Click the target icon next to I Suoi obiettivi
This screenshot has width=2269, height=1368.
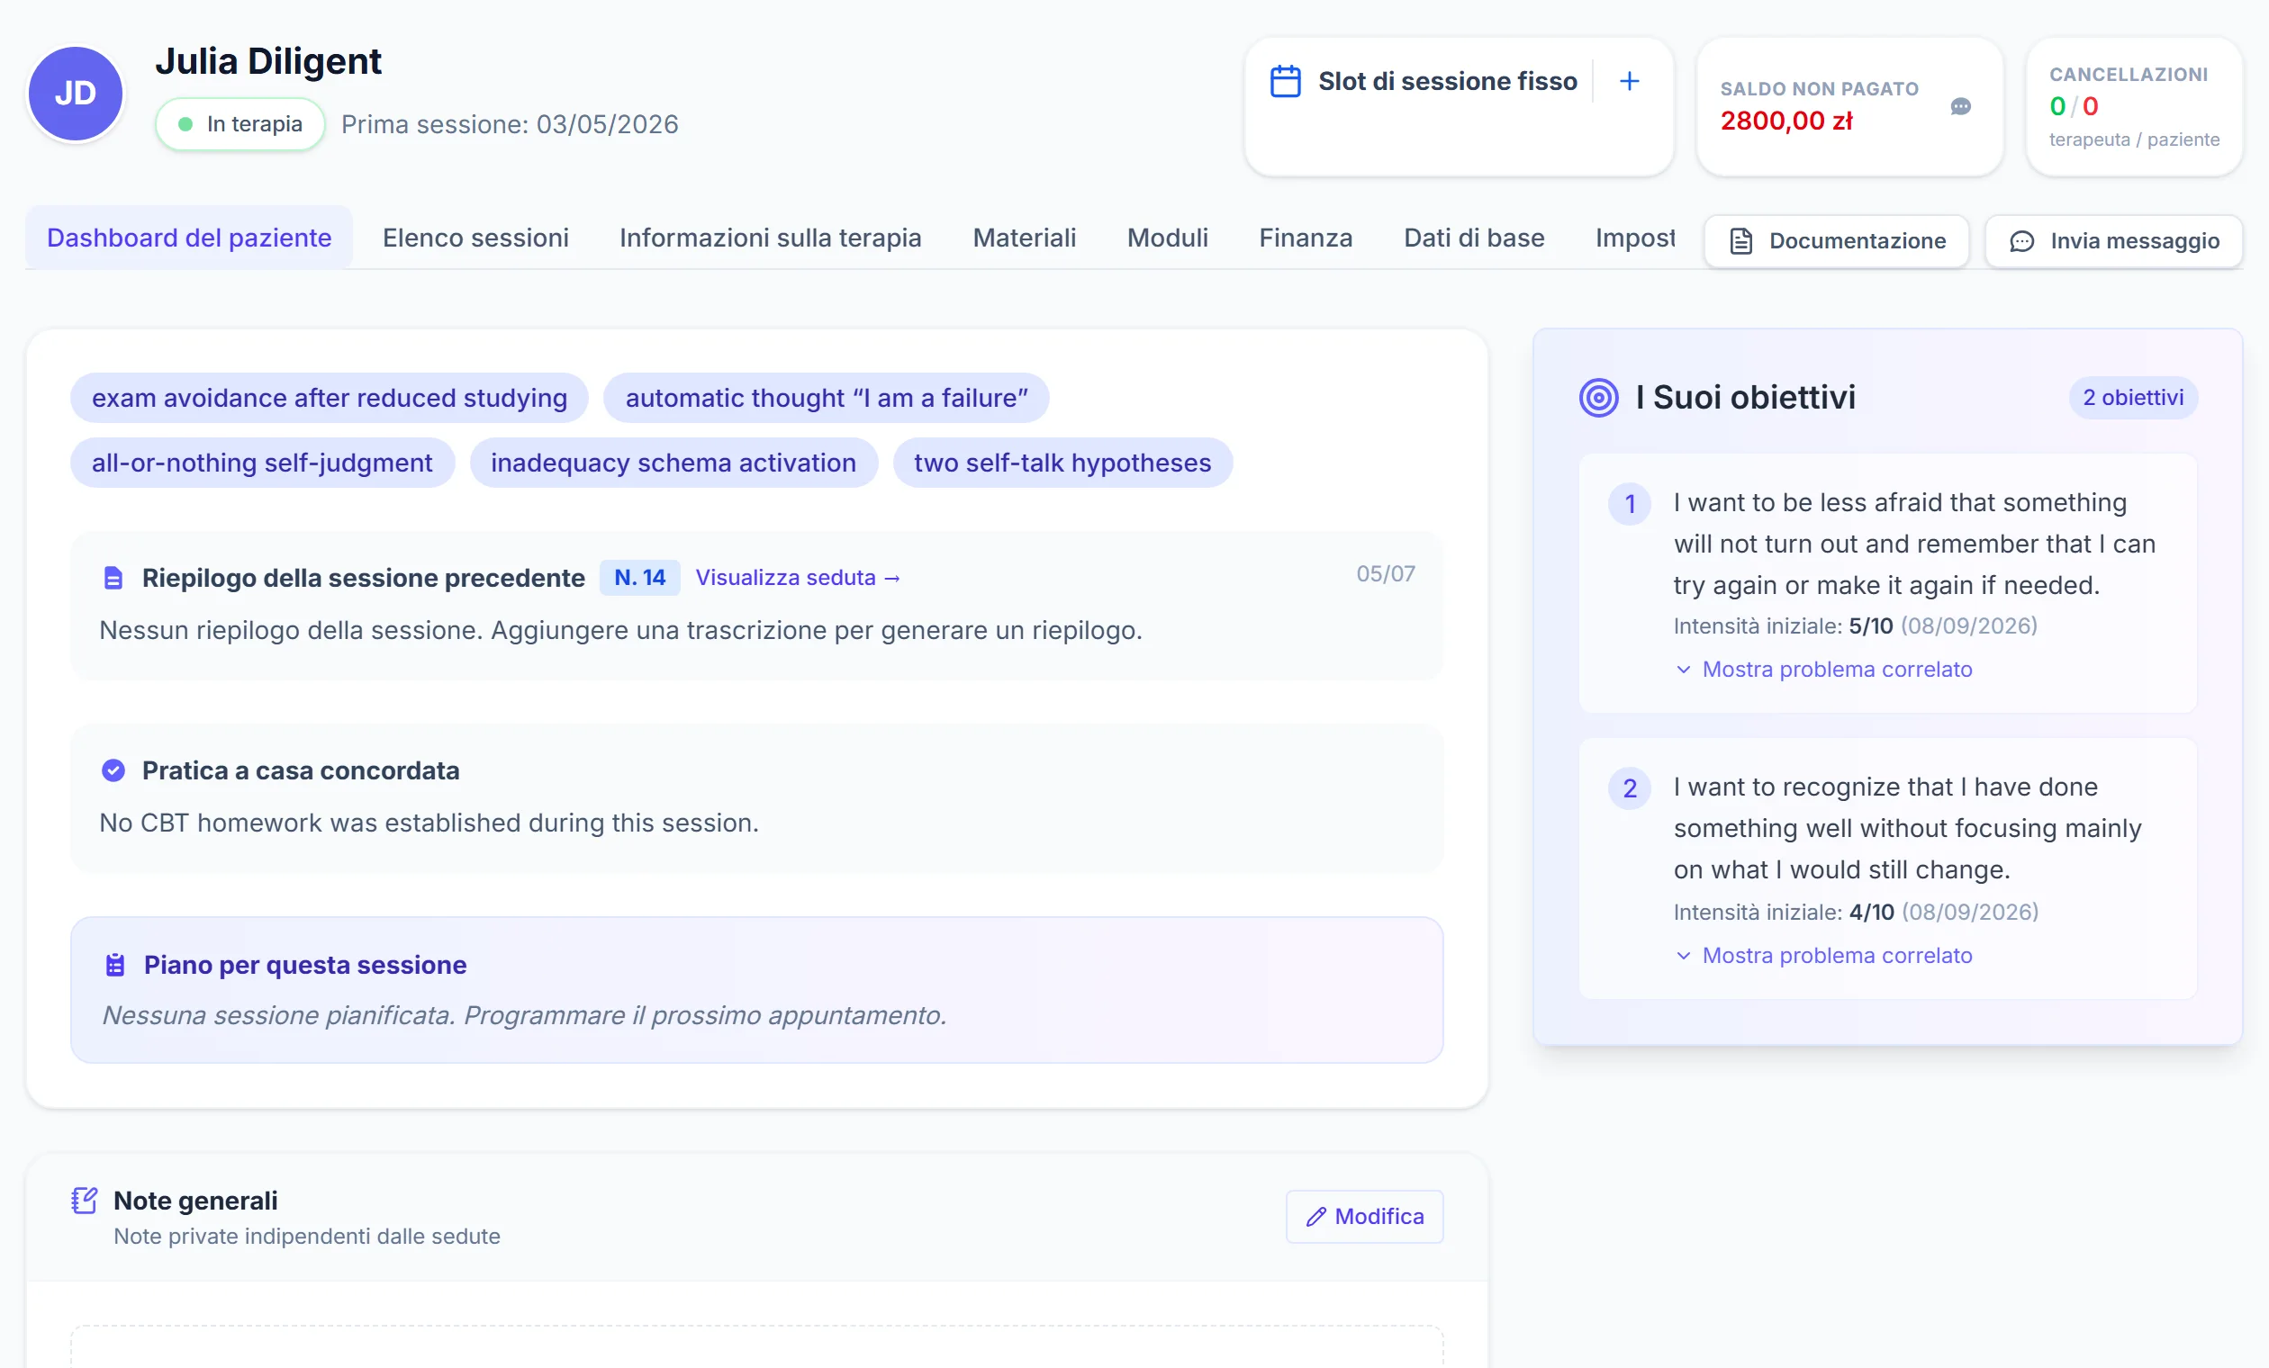[1598, 398]
